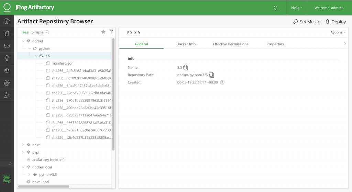Click the star favorites icon above the tree
Viewport: 352px width, 192px height.
(x=103, y=32)
